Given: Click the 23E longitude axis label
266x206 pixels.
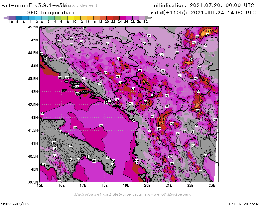Looking at the screenshot, I should (x=212, y=185).
